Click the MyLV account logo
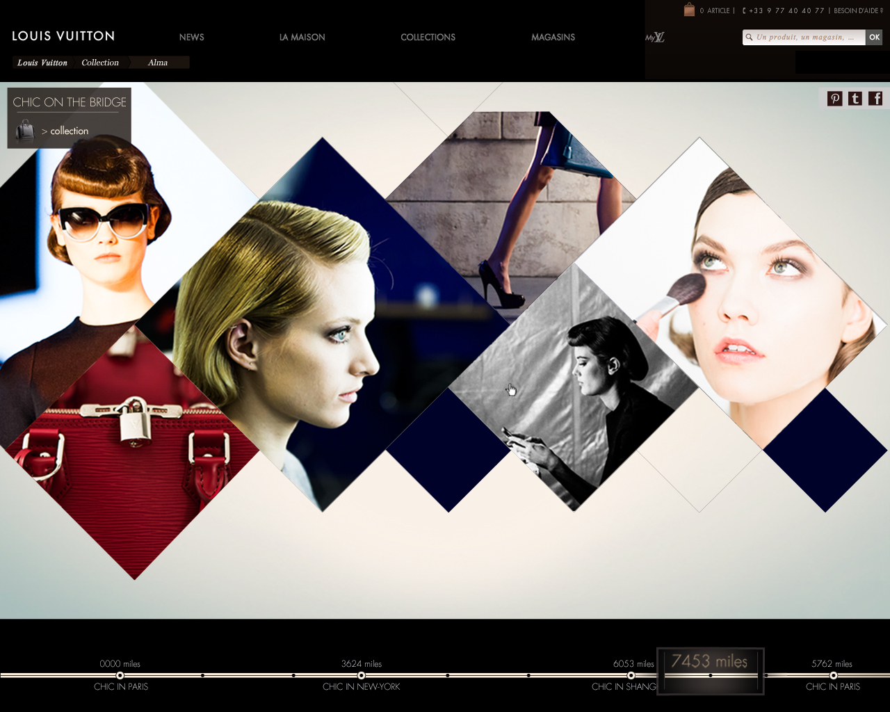This screenshot has width=890, height=712. pyautogui.click(x=655, y=38)
